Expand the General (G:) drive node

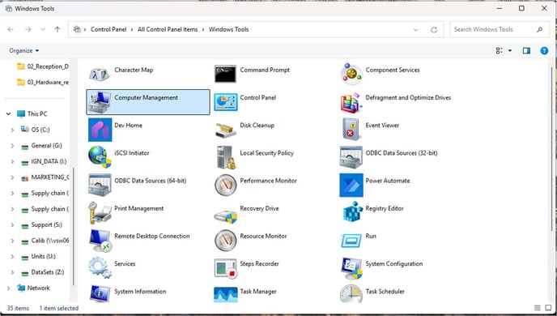coord(12,146)
